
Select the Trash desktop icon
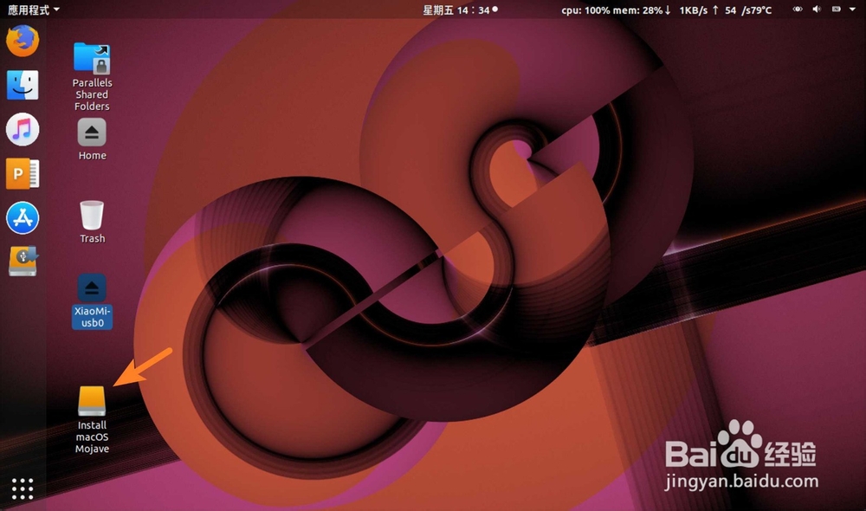coord(92,222)
